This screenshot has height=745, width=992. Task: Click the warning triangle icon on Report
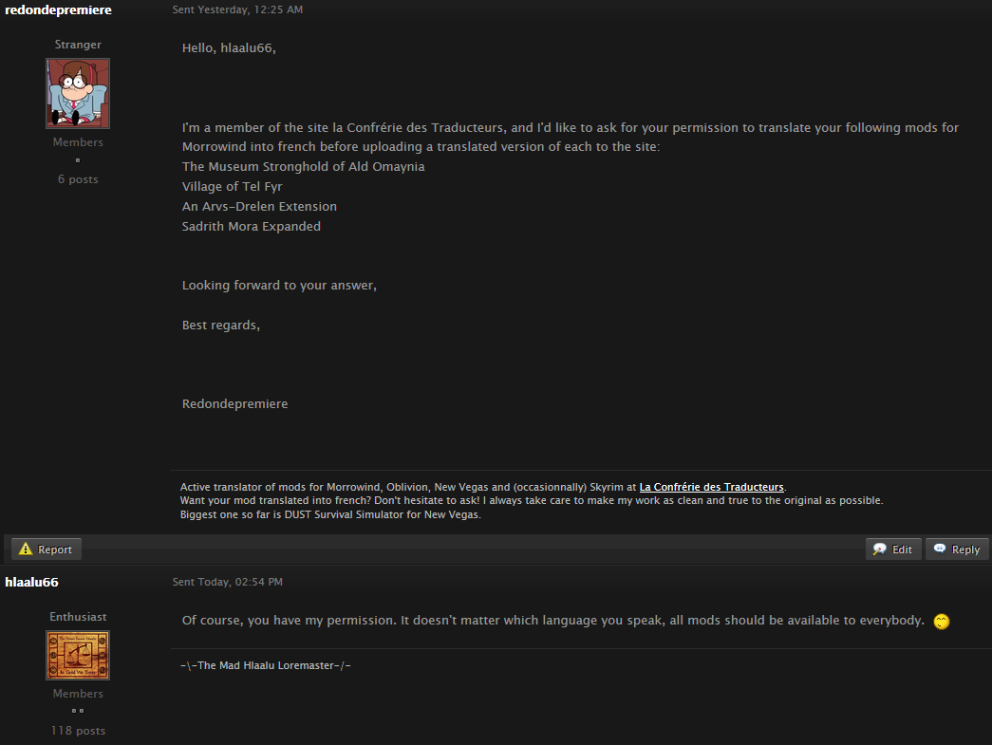(26, 549)
